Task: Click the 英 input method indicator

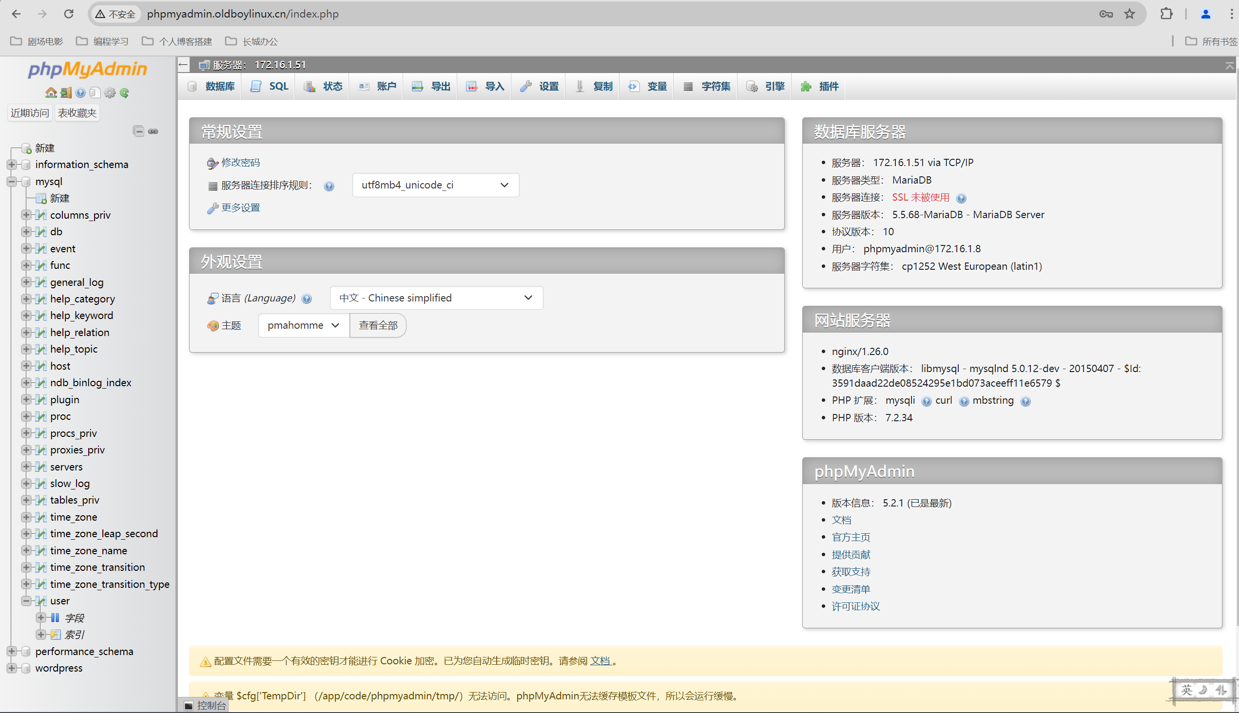Action: tap(1186, 690)
